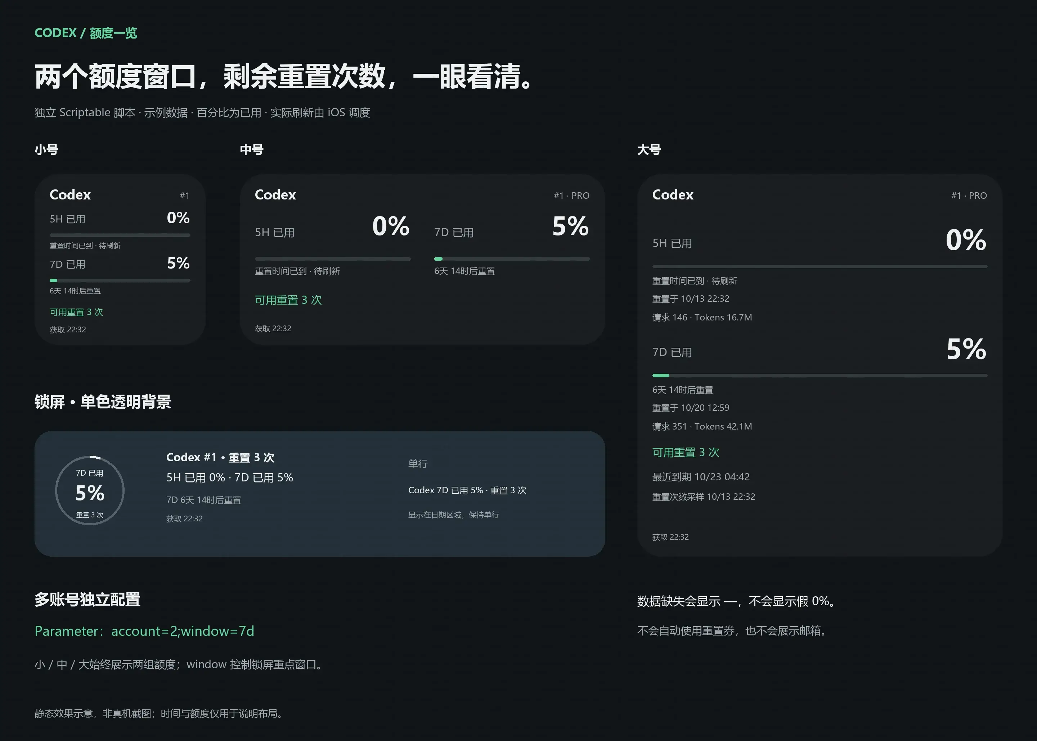This screenshot has width=1037, height=741.
Task: Click the medium widget's 5H progress bar
Action: pos(333,259)
